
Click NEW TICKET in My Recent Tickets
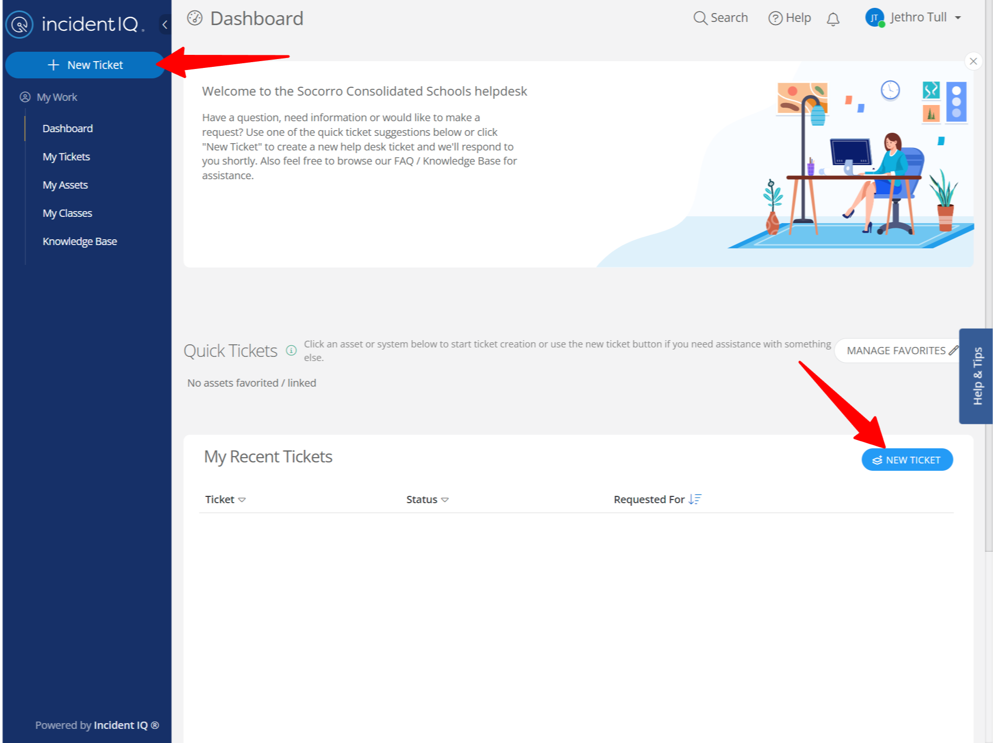click(x=907, y=460)
